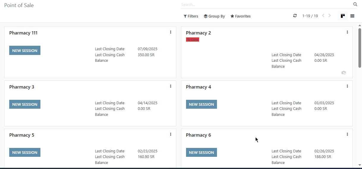Switch to kanban view
This screenshot has width=362, height=169.
tap(343, 16)
